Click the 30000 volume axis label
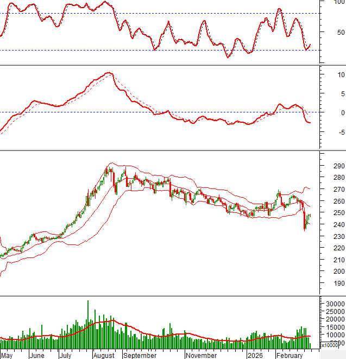 334,304
